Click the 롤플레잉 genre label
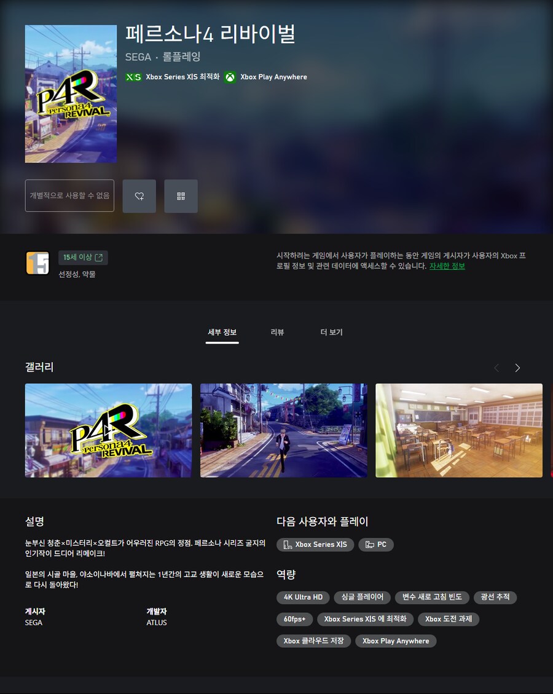The height and width of the screenshot is (694, 553). pos(181,57)
